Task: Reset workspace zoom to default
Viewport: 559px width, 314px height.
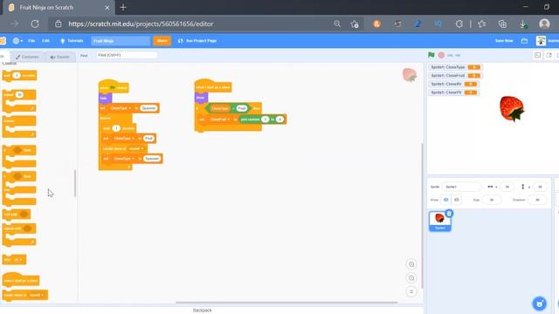Action: click(x=411, y=291)
